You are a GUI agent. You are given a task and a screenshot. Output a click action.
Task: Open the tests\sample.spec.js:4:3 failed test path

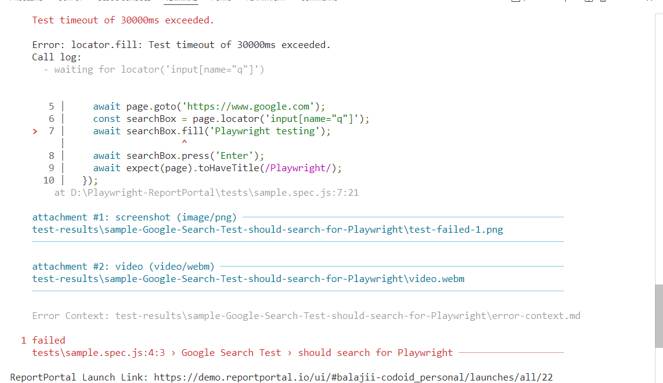pyautogui.click(x=98, y=353)
